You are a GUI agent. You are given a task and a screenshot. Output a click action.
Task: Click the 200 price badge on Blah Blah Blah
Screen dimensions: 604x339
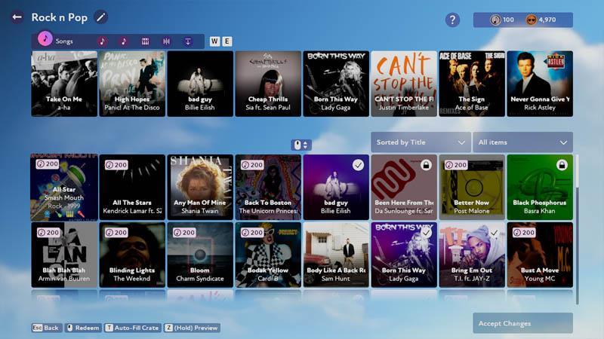click(x=48, y=233)
